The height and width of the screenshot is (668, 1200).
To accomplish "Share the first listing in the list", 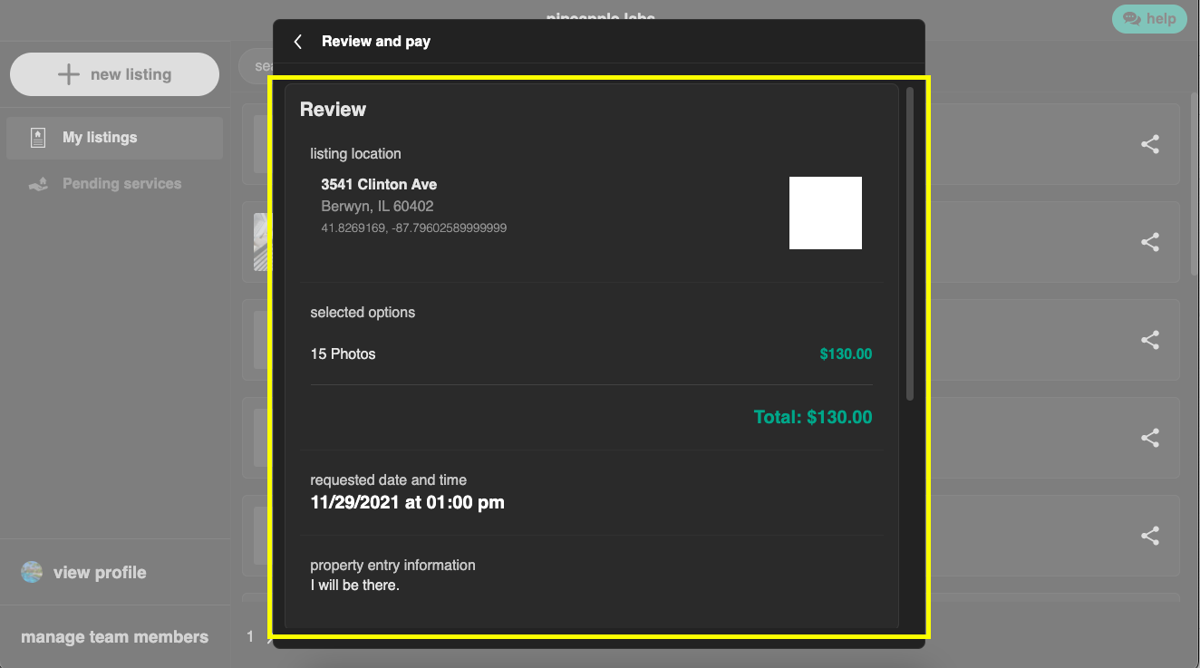I will [1149, 144].
